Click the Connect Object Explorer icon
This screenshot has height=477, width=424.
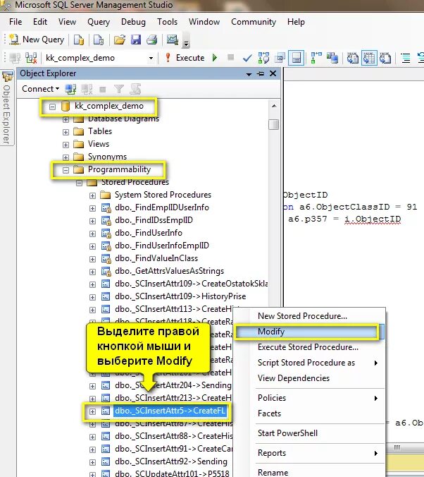pos(70,89)
